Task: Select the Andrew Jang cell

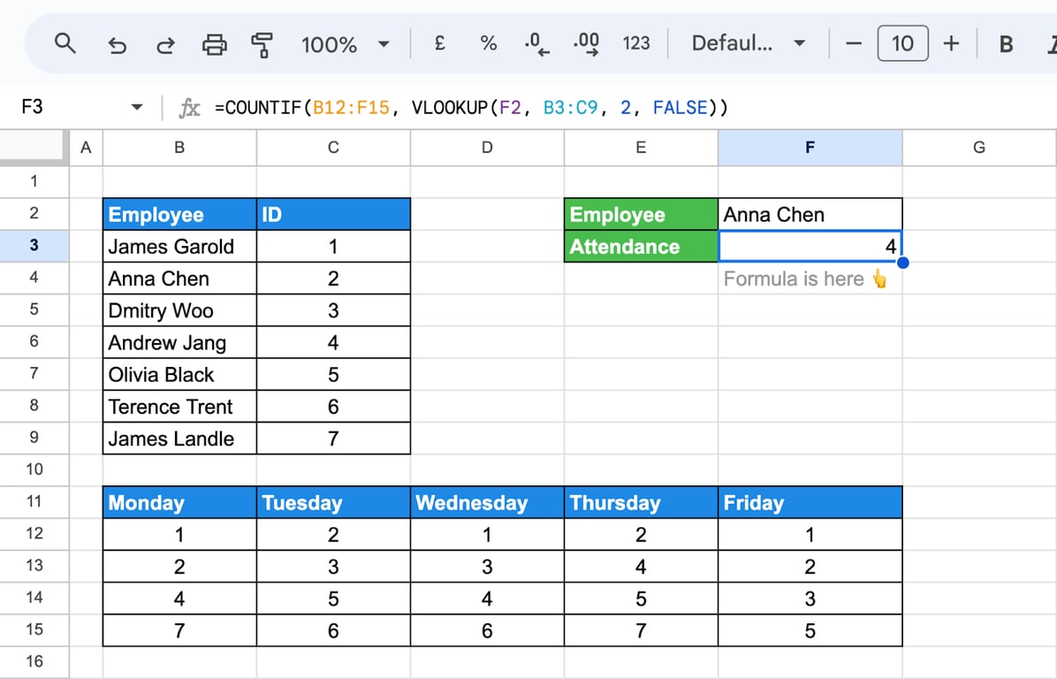Action: pyautogui.click(x=179, y=342)
